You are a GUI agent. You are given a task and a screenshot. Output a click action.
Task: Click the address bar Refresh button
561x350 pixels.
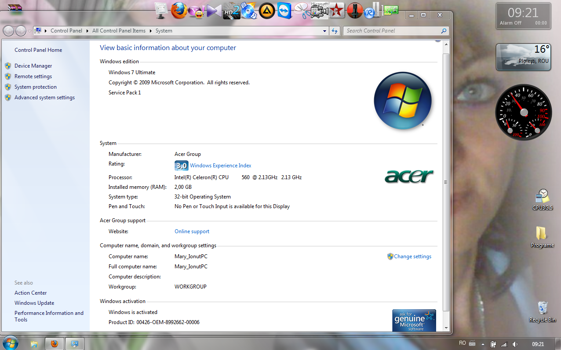pos(335,31)
